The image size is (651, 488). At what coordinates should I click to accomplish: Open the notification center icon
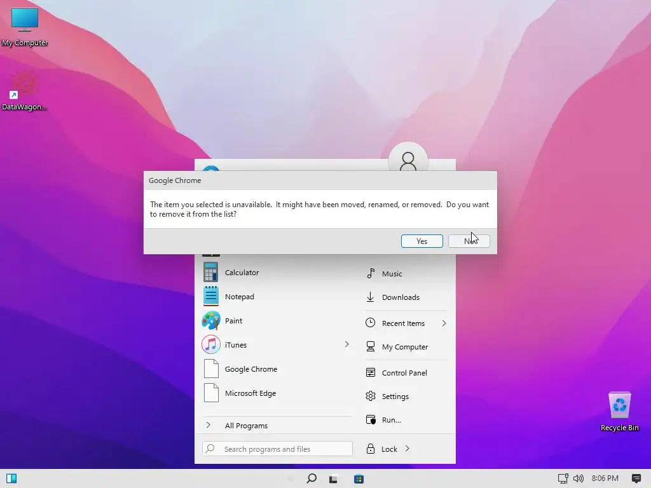click(x=636, y=478)
